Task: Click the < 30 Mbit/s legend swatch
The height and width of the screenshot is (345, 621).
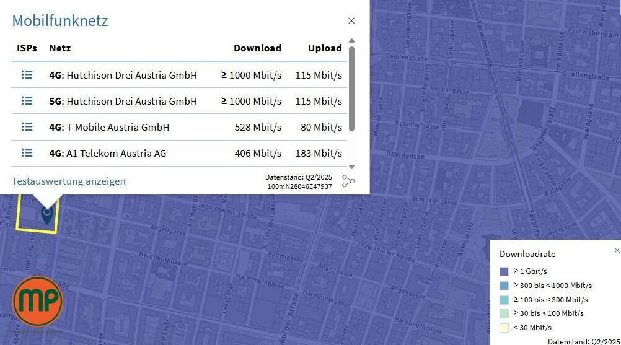Action: pyautogui.click(x=504, y=328)
